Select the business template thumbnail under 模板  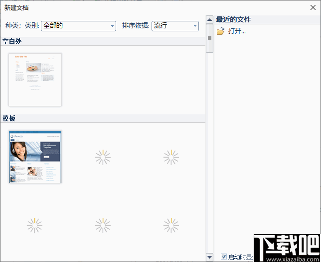35,157
